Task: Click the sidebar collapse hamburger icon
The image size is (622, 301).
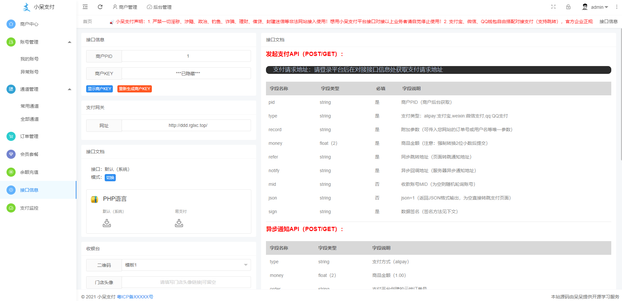Action: click(x=85, y=7)
